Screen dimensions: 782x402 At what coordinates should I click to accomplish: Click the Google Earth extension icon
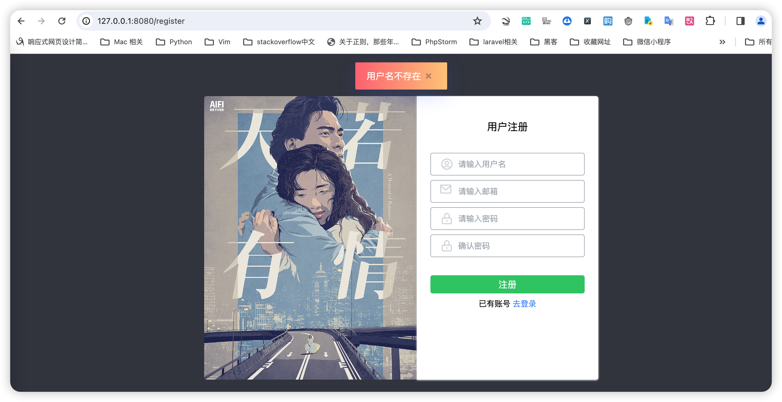click(506, 21)
